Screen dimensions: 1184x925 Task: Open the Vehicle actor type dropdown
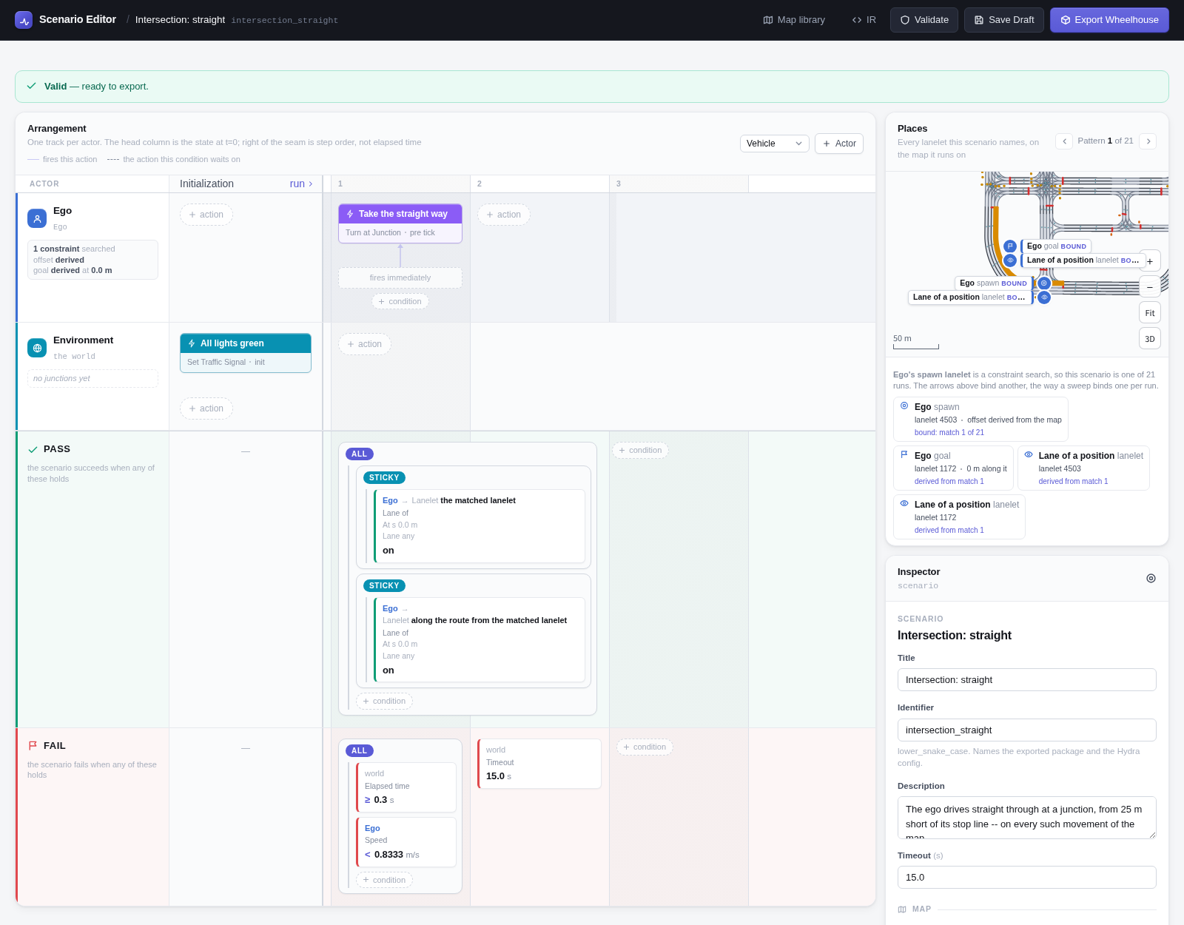point(775,144)
